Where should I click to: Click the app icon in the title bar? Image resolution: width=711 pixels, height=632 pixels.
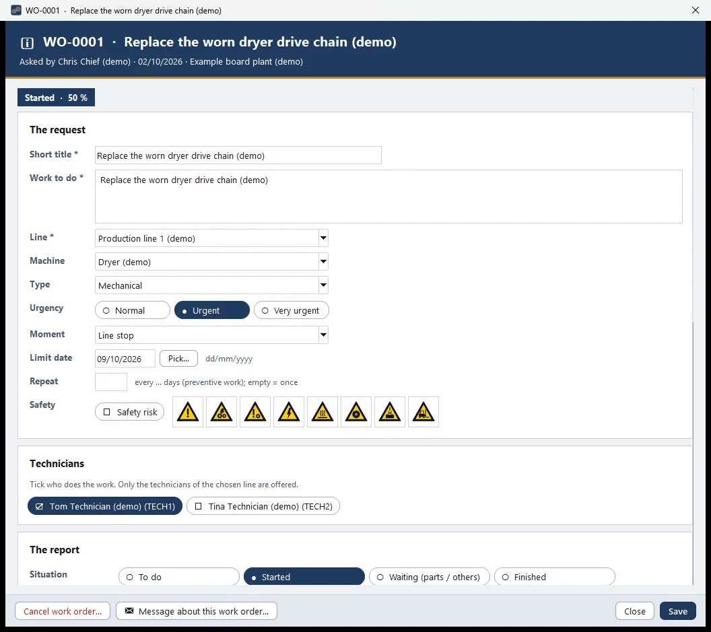pyautogui.click(x=16, y=10)
